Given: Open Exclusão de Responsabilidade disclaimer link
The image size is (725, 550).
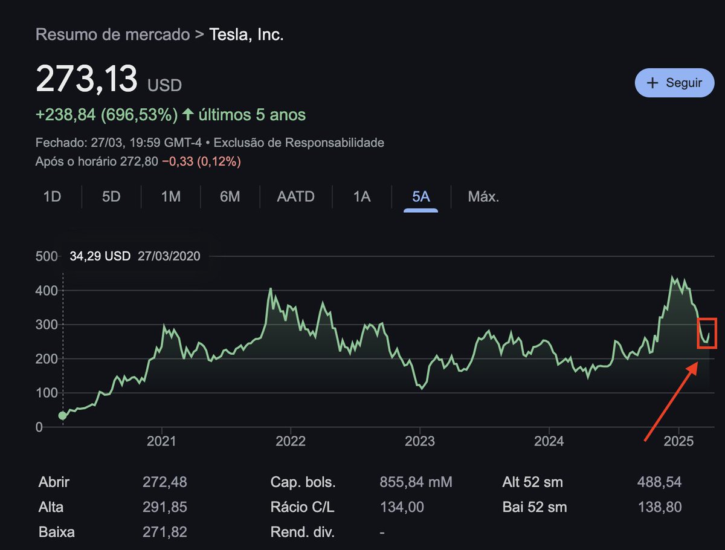Looking at the screenshot, I should pyautogui.click(x=299, y=143).
